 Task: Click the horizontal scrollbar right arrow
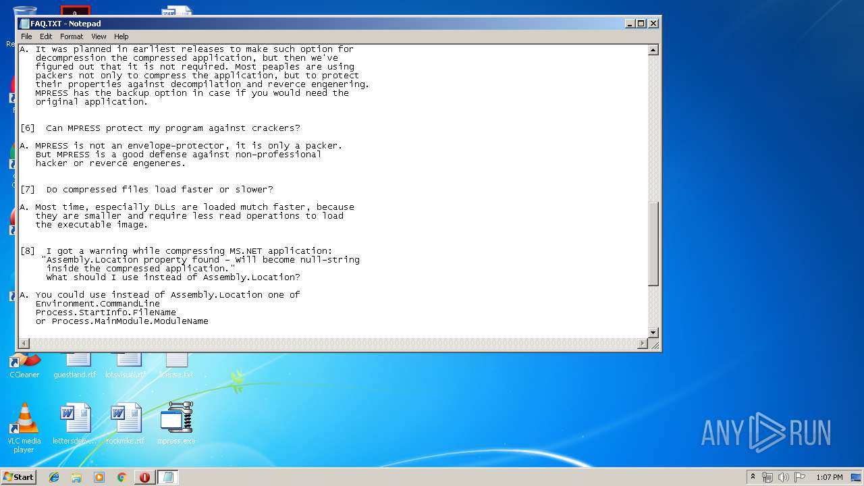643,344
